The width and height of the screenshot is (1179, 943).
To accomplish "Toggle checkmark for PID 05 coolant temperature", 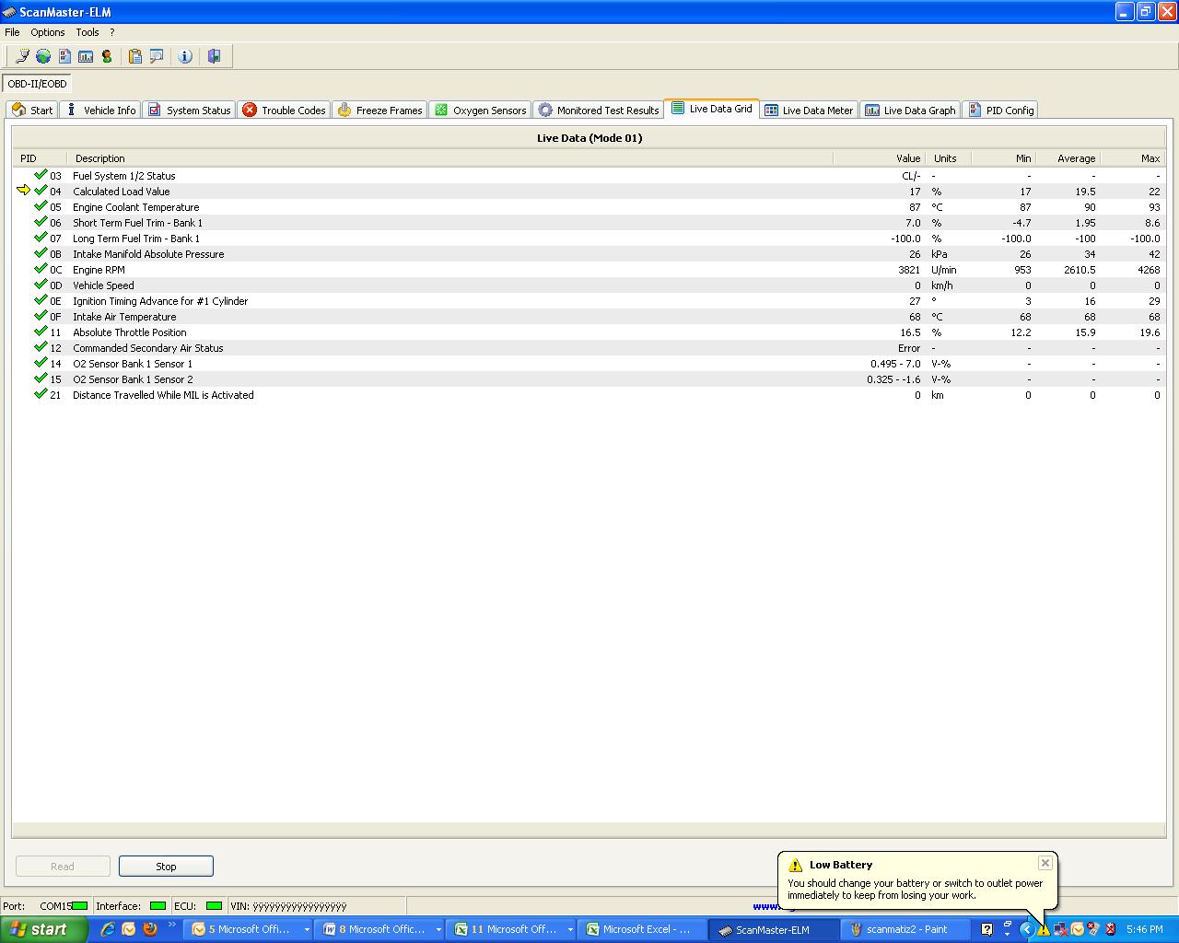I will pos(41,206).
